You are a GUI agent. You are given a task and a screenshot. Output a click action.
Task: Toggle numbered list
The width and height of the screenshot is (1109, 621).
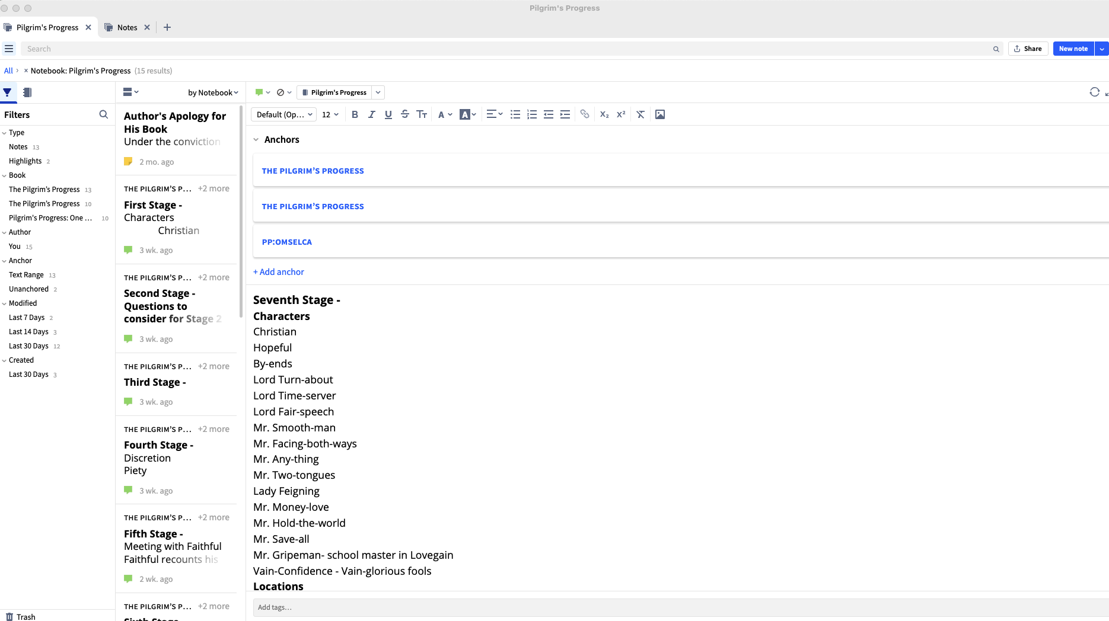coord(532,114)
